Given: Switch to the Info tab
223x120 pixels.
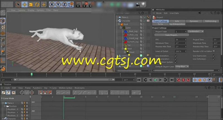Looking at the screenshot, I should coord(177,21).
